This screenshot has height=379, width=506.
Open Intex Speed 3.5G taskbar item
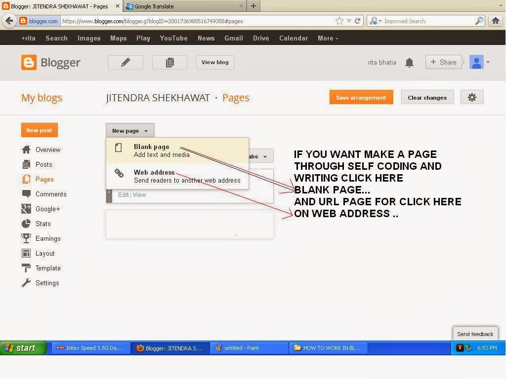[x=91, y=348]
